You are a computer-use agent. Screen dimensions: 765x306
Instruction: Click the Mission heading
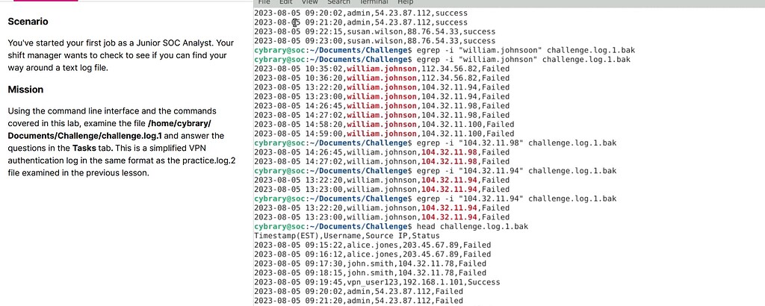(25, 90)
